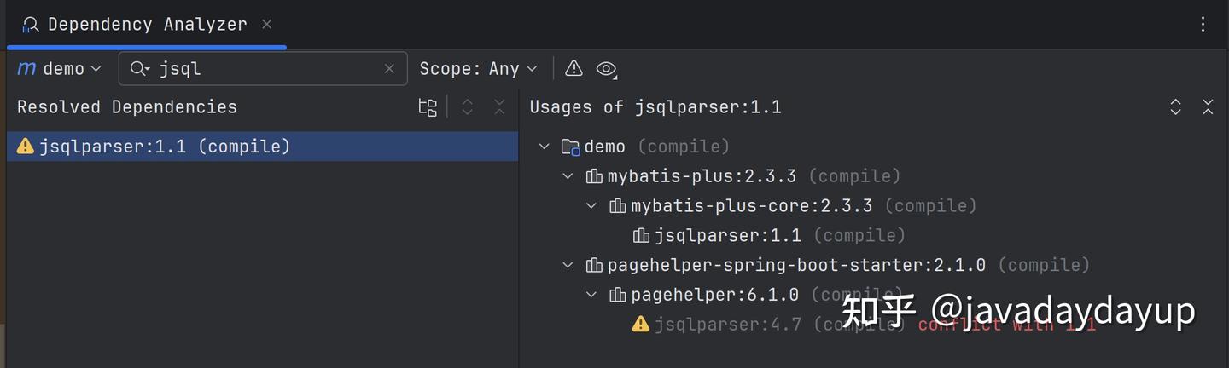Open the search history magnifier icon
Image resolution: width=1229 pixels, height=368 pixels.
point(139,69)
